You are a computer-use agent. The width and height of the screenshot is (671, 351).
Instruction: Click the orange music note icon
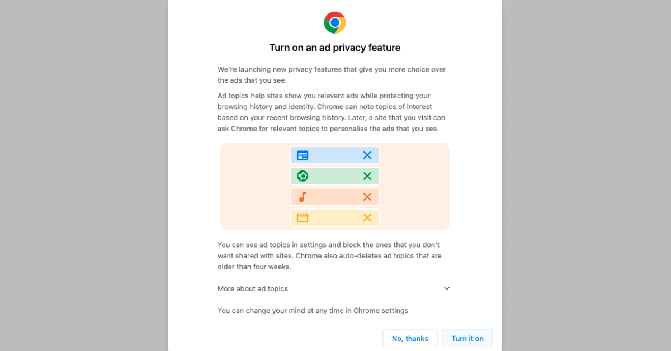click(x=303, y=197)
